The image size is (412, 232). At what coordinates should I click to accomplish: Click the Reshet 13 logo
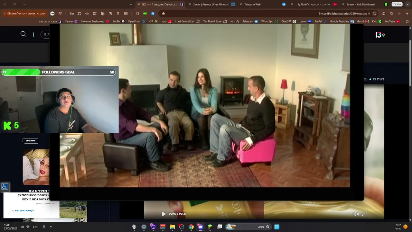pos(380,35)
